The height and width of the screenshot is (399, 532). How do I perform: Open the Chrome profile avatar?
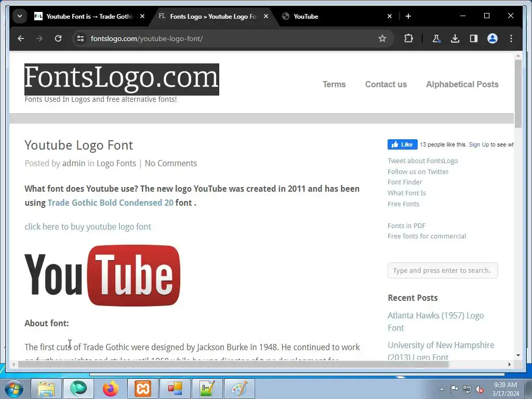pyautogui.click(x=493, y=38)
